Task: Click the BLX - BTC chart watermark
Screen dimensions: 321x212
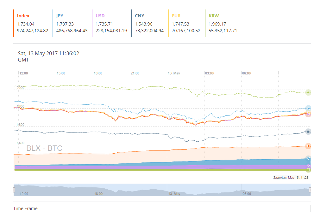Action: (44, 148)
